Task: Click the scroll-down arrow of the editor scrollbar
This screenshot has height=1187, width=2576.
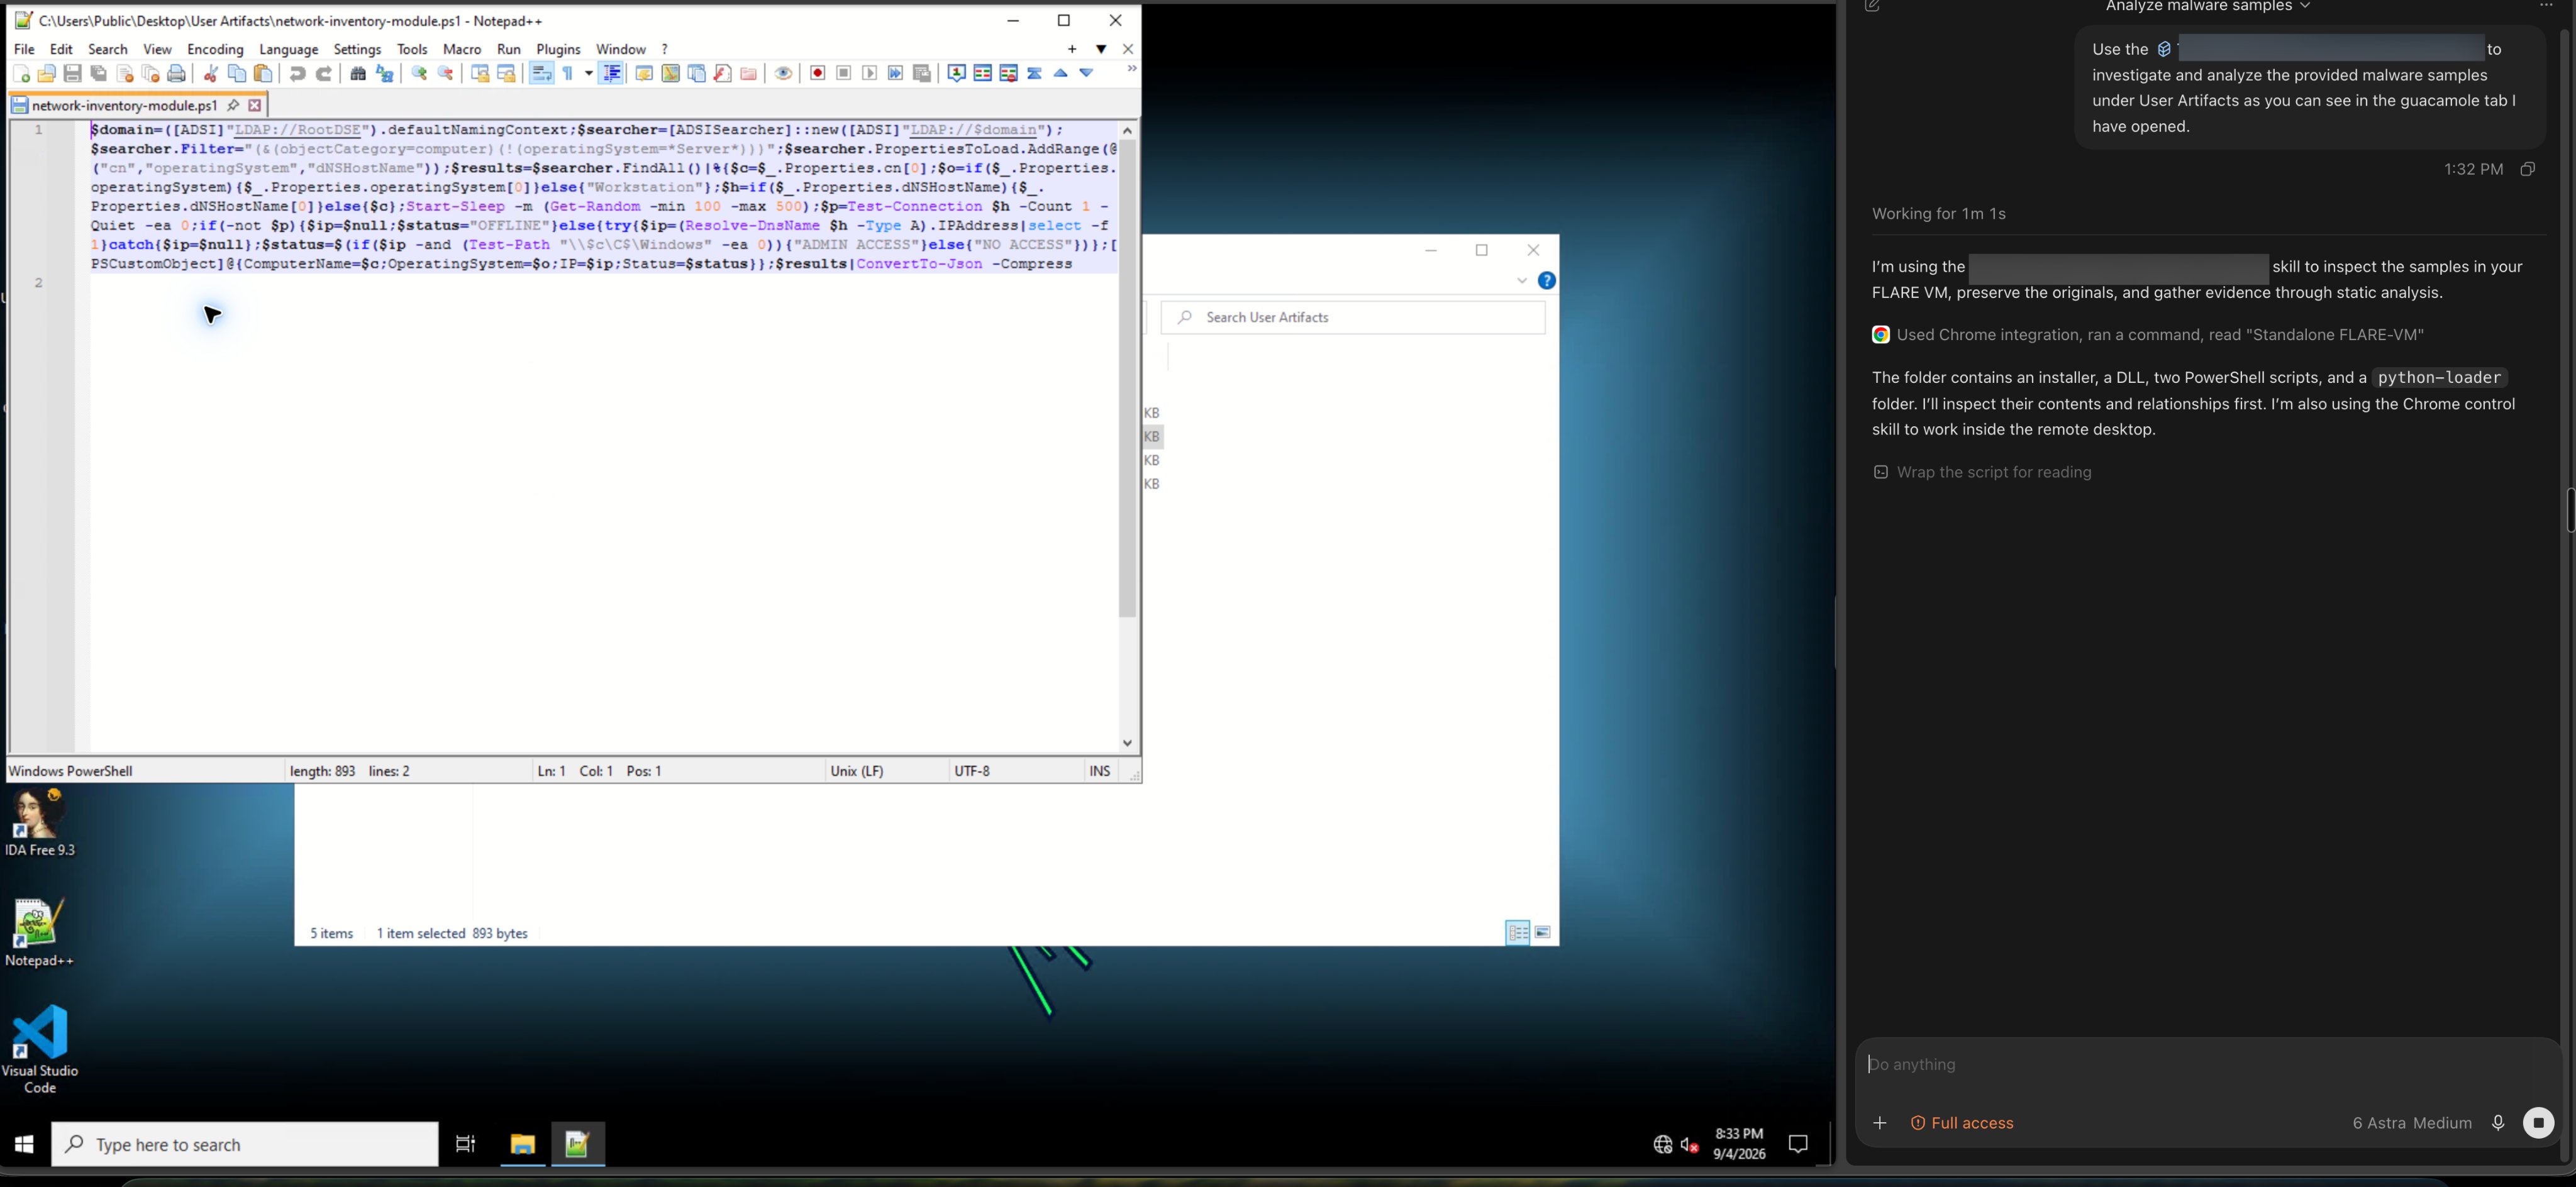Action: click(1127, 743)
